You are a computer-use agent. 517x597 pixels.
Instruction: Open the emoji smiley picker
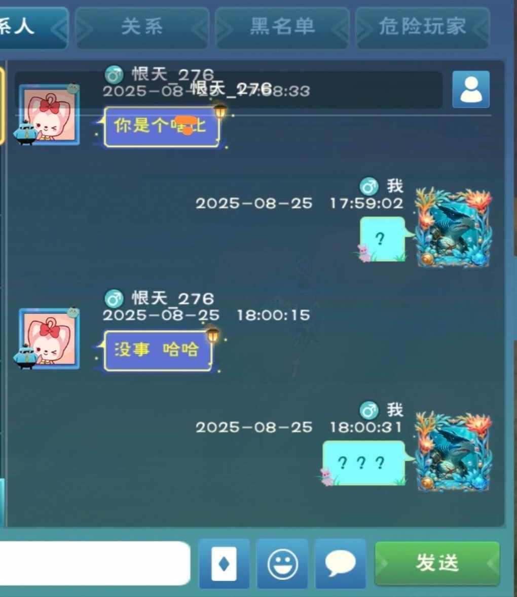pos(282,564)
